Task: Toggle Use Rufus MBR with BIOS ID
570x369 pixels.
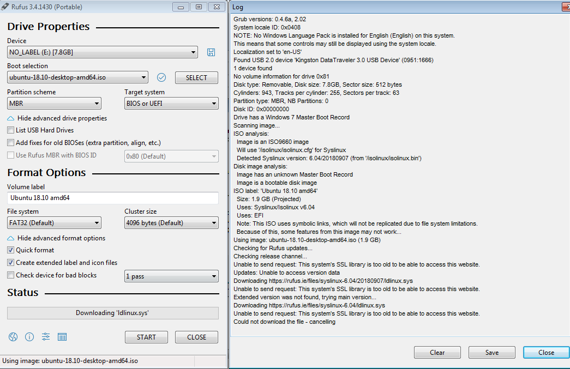Action: point(11,155)
